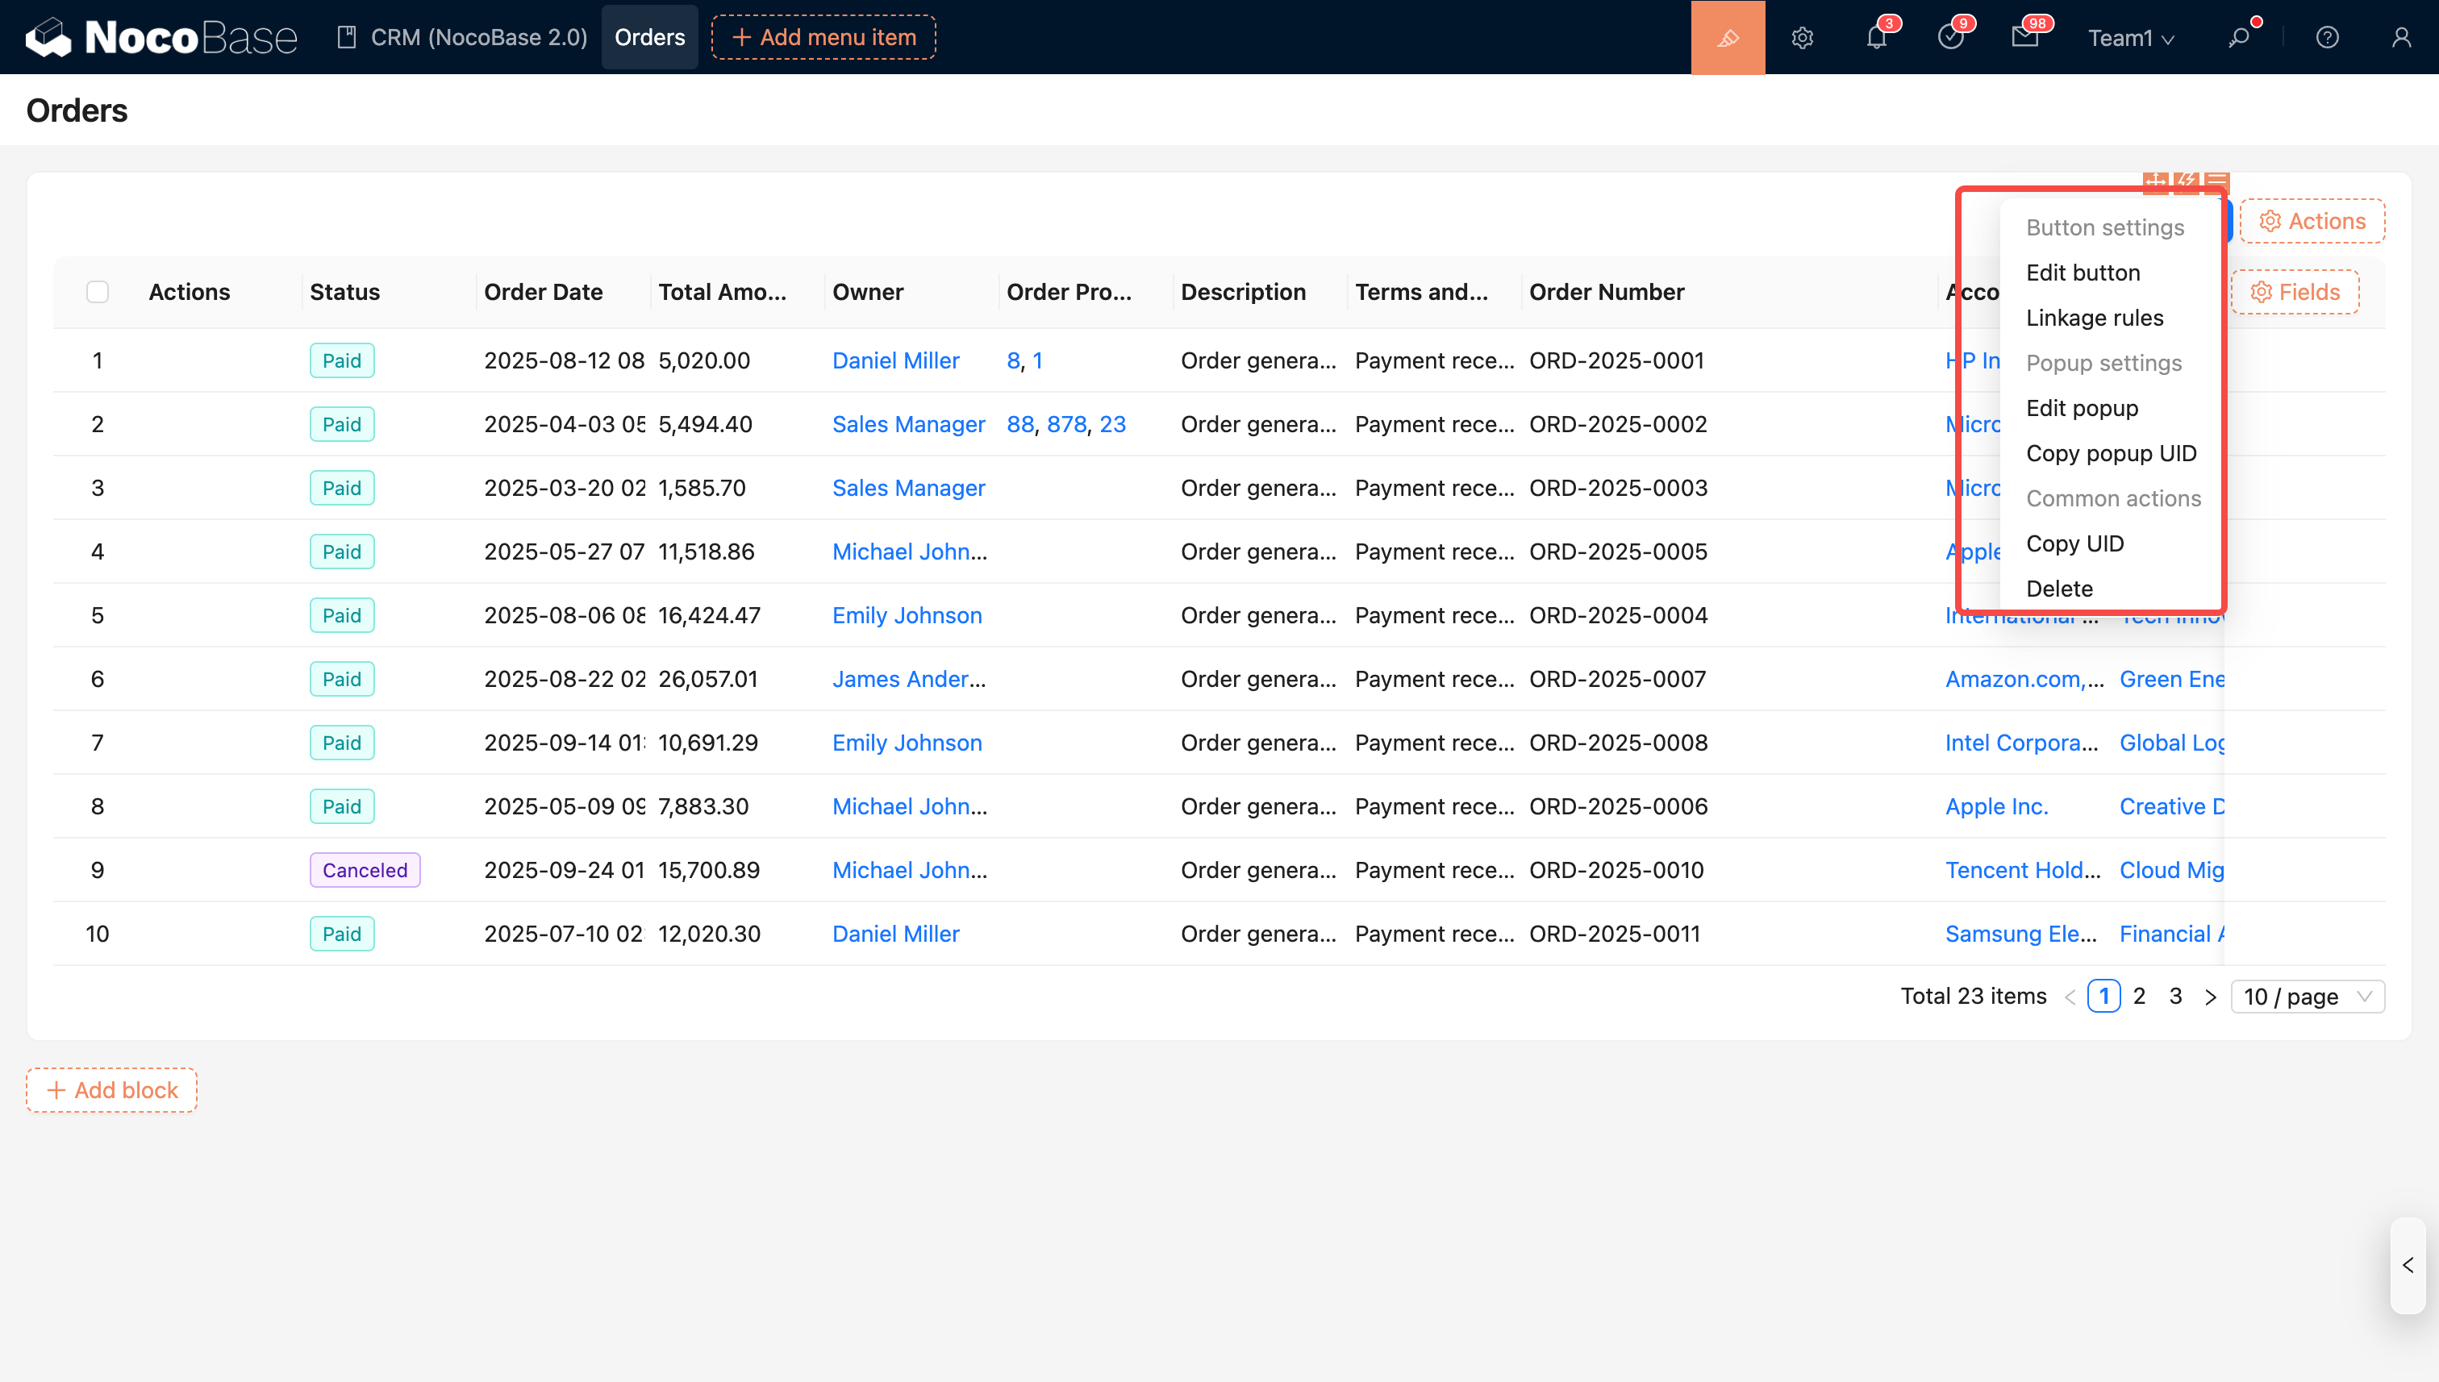Open notifications bell with 3 badge
This screenshot has width=2439, height=1382.
pos(1876,37)
